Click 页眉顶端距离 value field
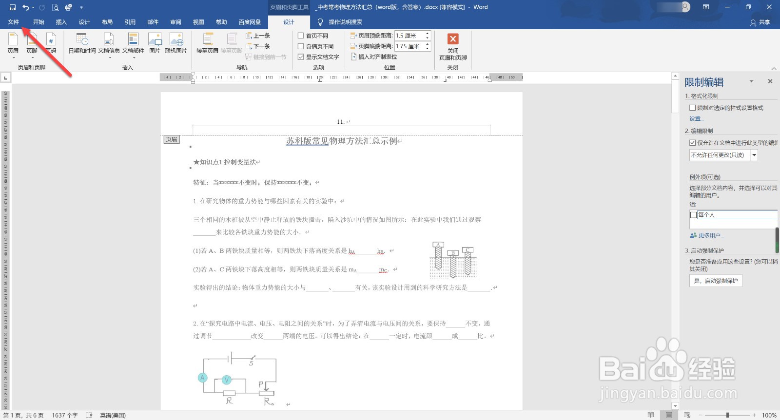The image size is (780, 420). click(x=409, y=36)
